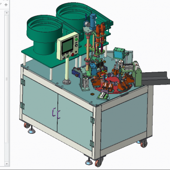Image resolution: width=170 pixels, height=170 pixels.
Task: Select the blue servo motor atop the column
Action: 93,21
